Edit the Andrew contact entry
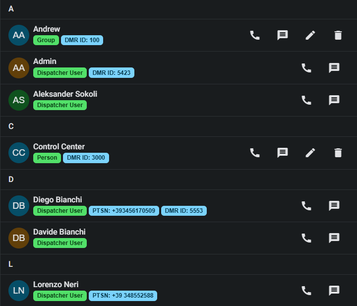The image size is (357, 306). [310, 35]
